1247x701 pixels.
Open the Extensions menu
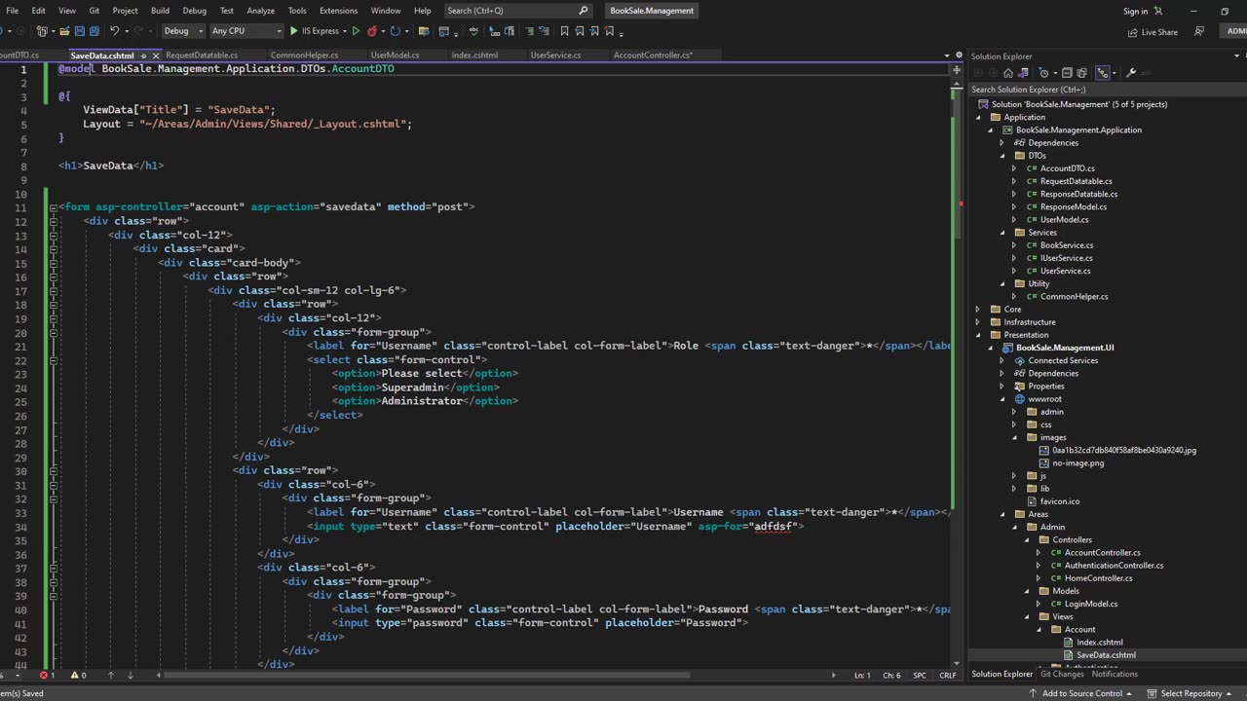[338, 11]
